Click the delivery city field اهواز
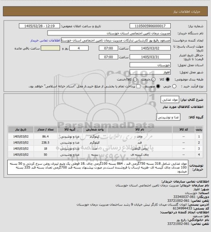211x232 pixels. click(x=150, y=72)
